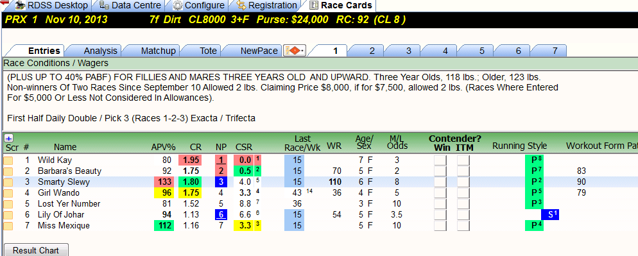Scratch Smarty Slewy using its orange icon

8,182
